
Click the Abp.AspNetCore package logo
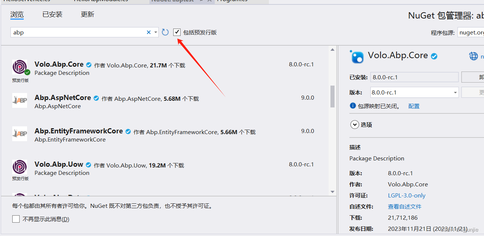tap(20, 100)
